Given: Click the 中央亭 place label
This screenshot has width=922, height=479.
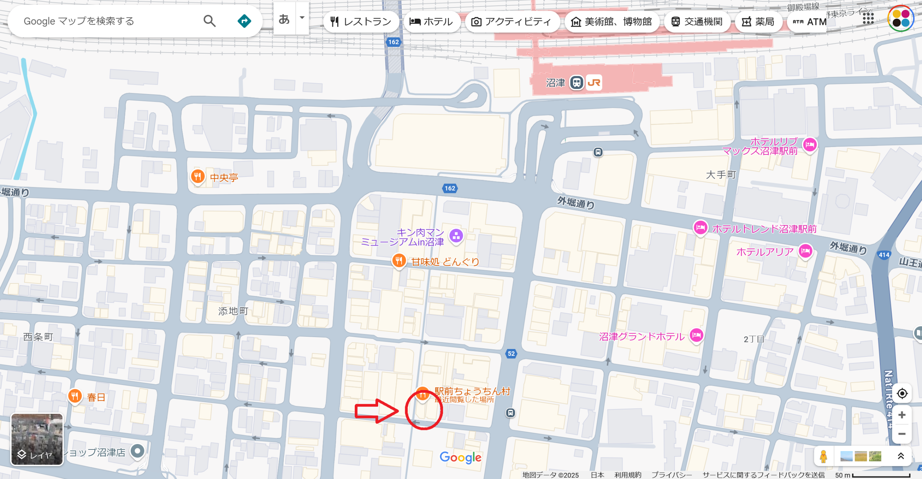Looking at the screenshot, I should pos(224,178).
